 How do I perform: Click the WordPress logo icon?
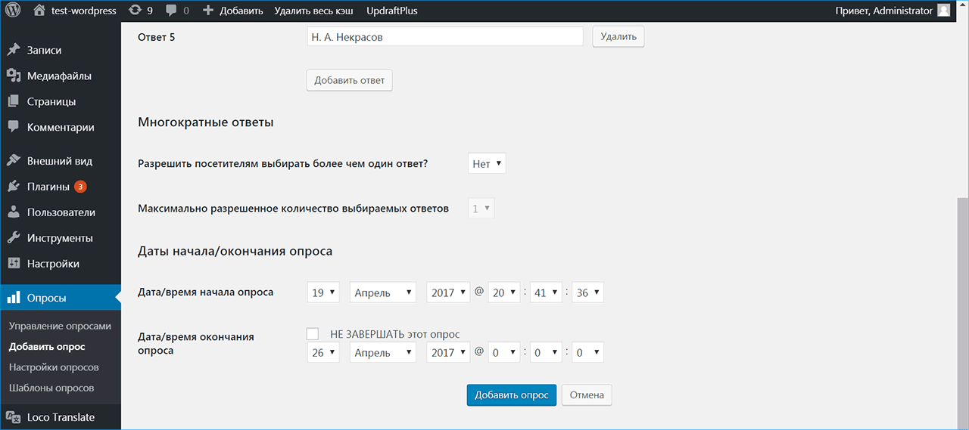point(14,11)
